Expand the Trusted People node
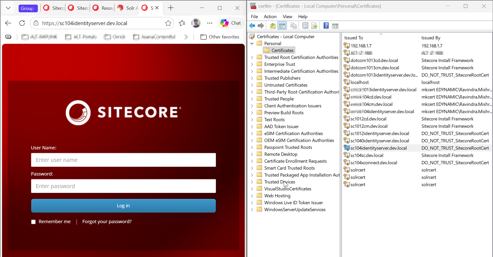The image size is (493, 257). pyautogui.click(x=252, y=99)
